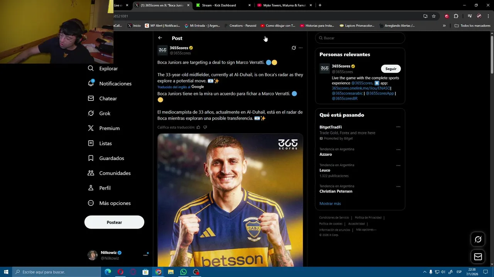Expand hidden bookmarks chevron
Screen dimensions: 494x277
click(444, 26)
